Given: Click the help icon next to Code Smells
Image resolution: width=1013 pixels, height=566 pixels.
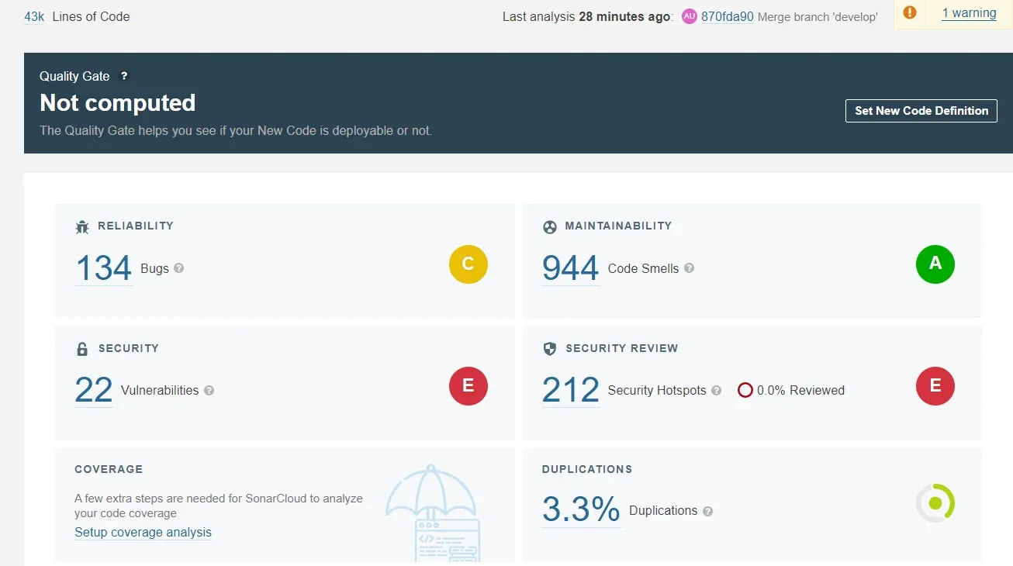Looking at the screenshot, I should (x=689, y=268).
